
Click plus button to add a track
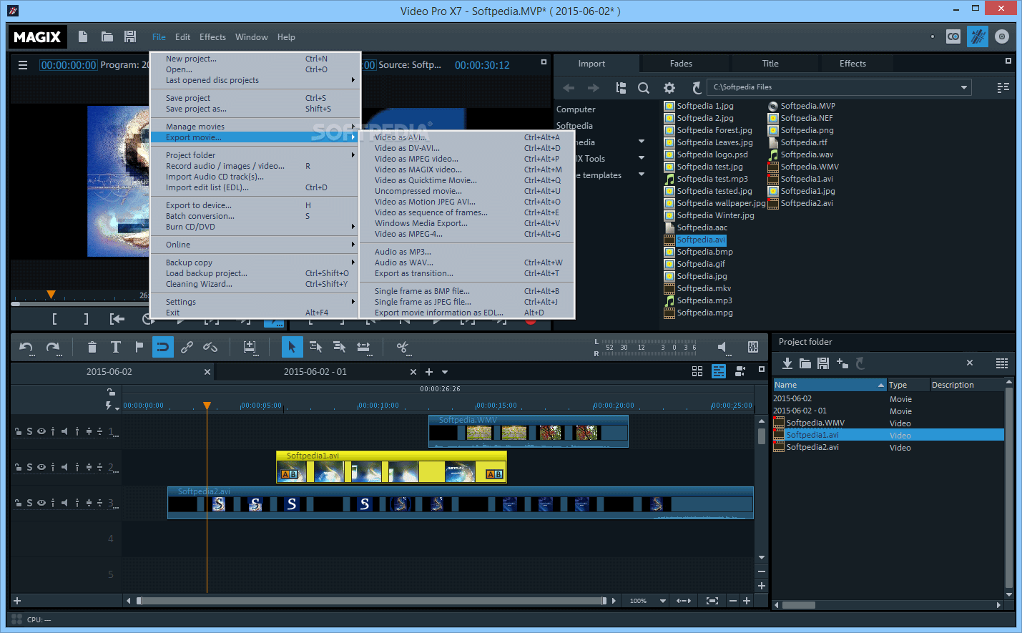tap(17, 601)
